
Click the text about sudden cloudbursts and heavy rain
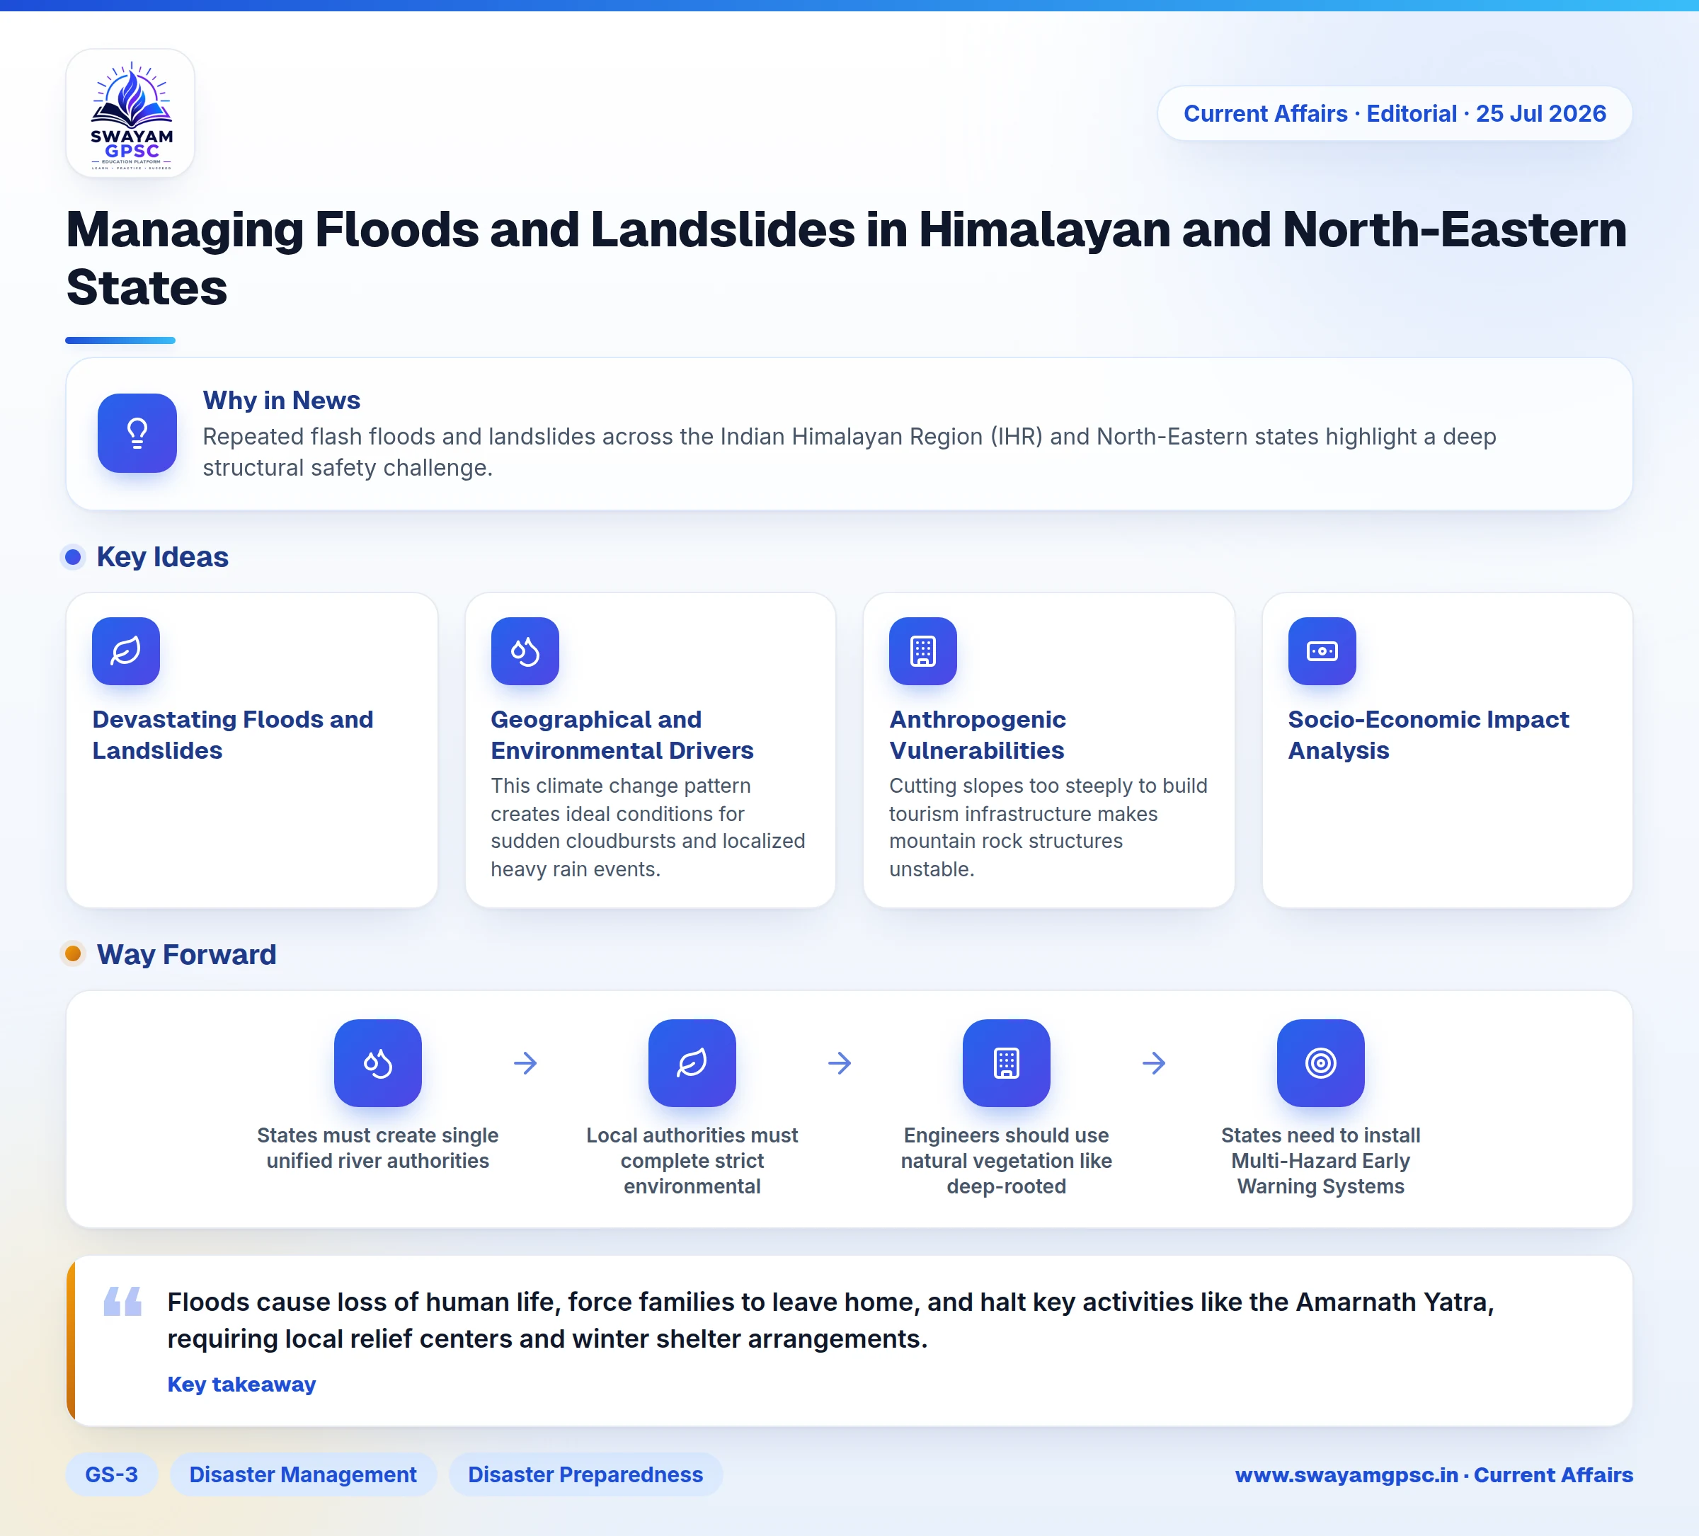(648, 827)
